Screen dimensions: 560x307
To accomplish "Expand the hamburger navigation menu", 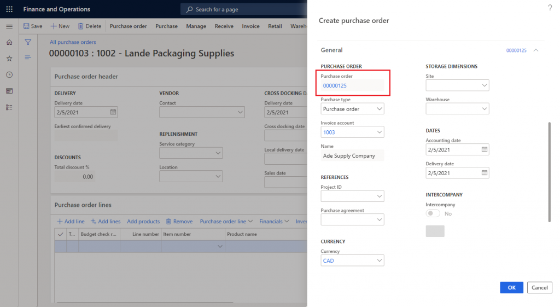I will coord(9,26).
